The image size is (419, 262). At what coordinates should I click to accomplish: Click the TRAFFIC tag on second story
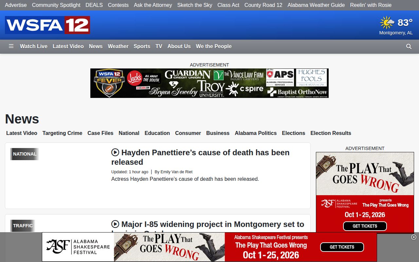23,226
